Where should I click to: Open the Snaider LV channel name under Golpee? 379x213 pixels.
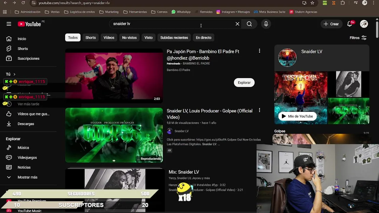(182, 131)
